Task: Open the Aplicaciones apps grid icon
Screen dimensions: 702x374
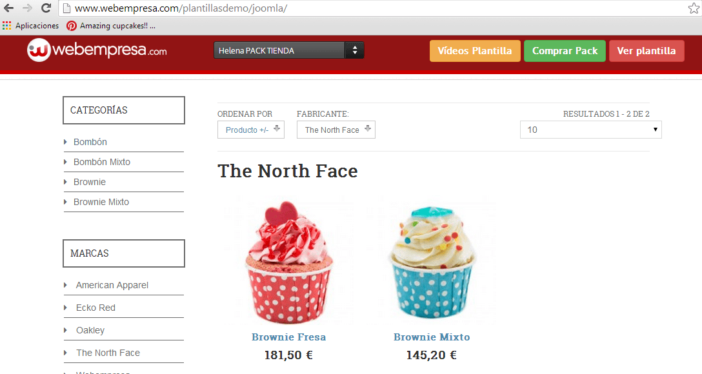Action: 6,26
